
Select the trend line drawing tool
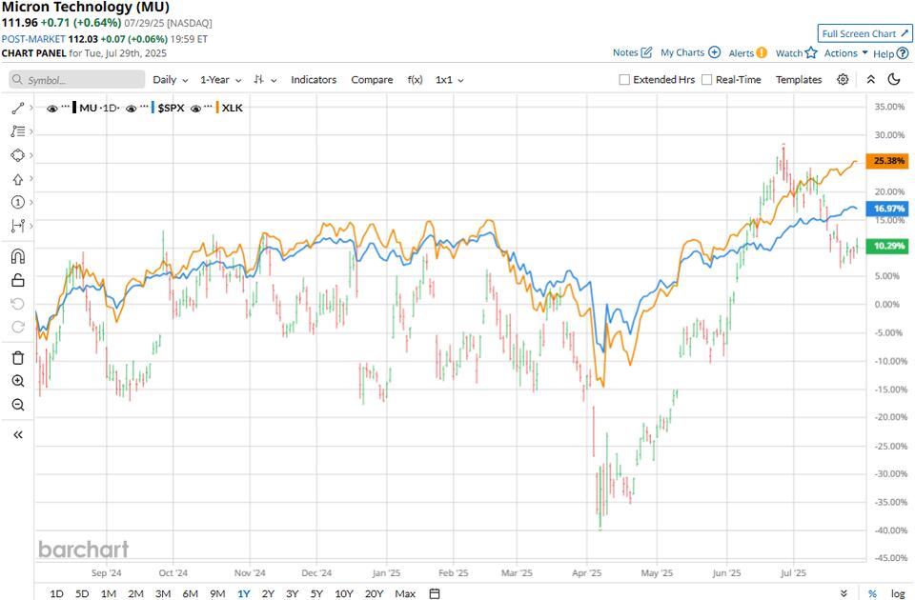click(17, 108)
